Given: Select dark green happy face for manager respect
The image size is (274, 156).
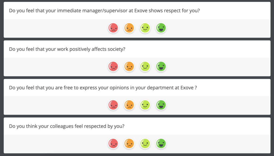Looking at the screenshot, I should point(161,28).
